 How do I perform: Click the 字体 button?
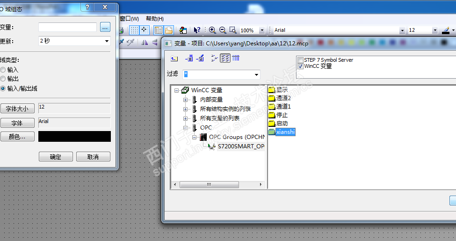pos(17,123)
